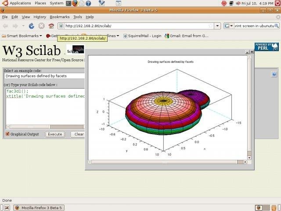Click the screenshot launcher icon in panel
The height and width of the screenshot is (211, 281).
119,3
